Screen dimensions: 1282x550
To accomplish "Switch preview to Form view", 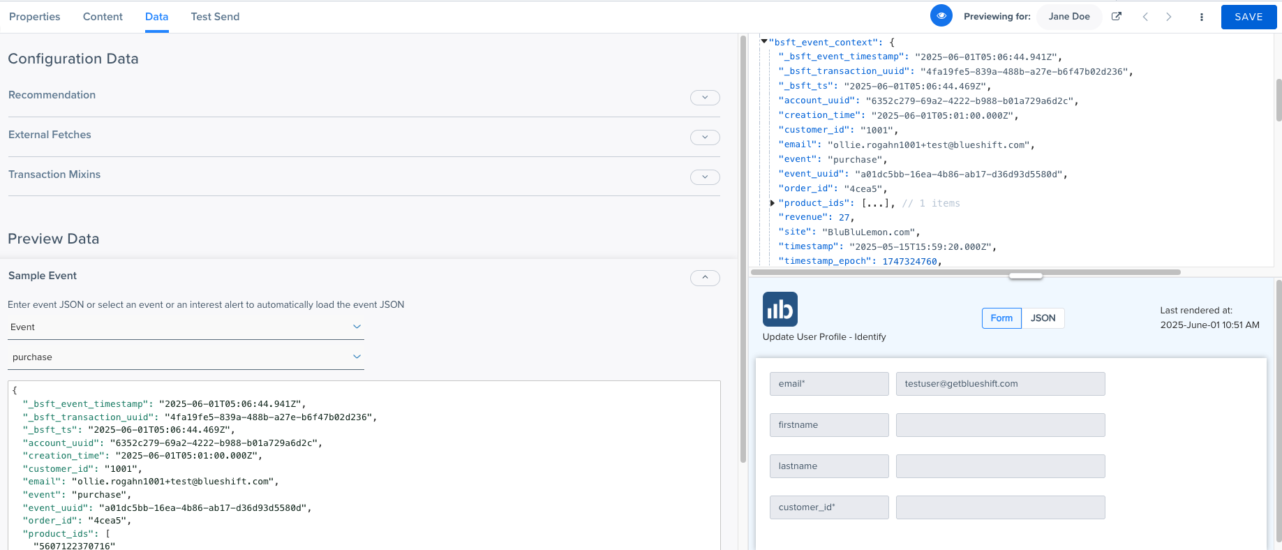I will (1001, 318).
